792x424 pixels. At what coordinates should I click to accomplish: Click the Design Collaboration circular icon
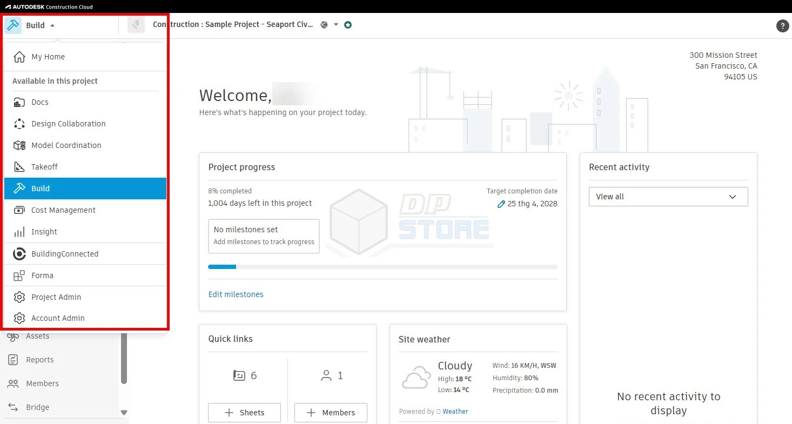click(x=19, y=124)
